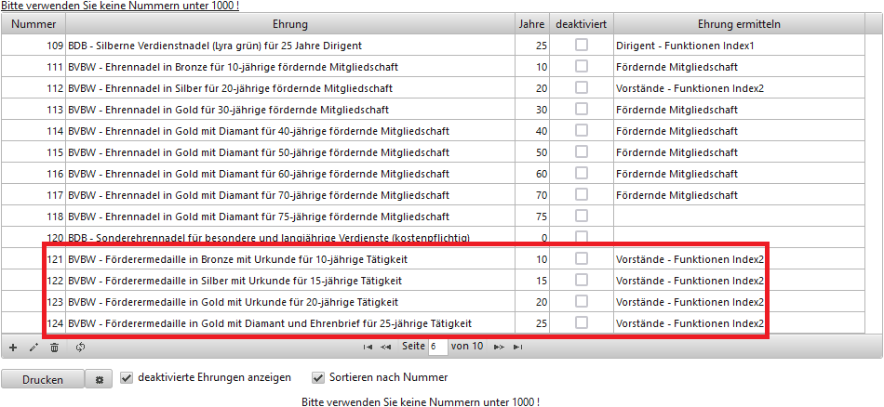Screen dimensions: 884x407
Task: Jump to the last page of the table
Action: [x=517, y=347]
